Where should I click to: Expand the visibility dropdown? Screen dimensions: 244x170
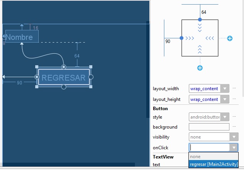pyautogui.click(x=234, y=137)
